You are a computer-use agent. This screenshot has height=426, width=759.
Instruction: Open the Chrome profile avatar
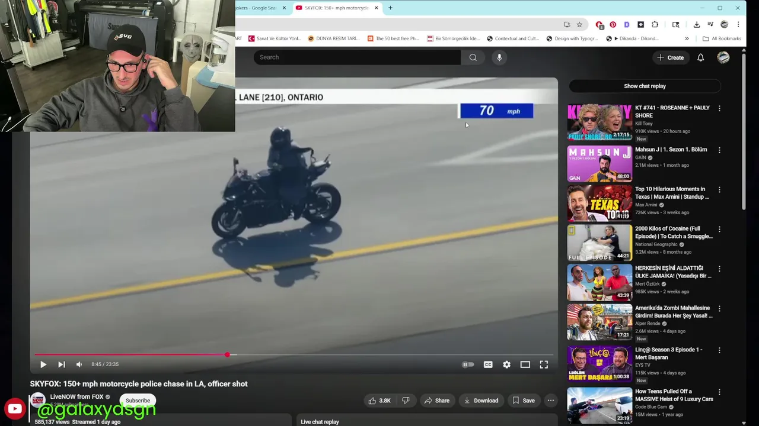click(724, 24)
